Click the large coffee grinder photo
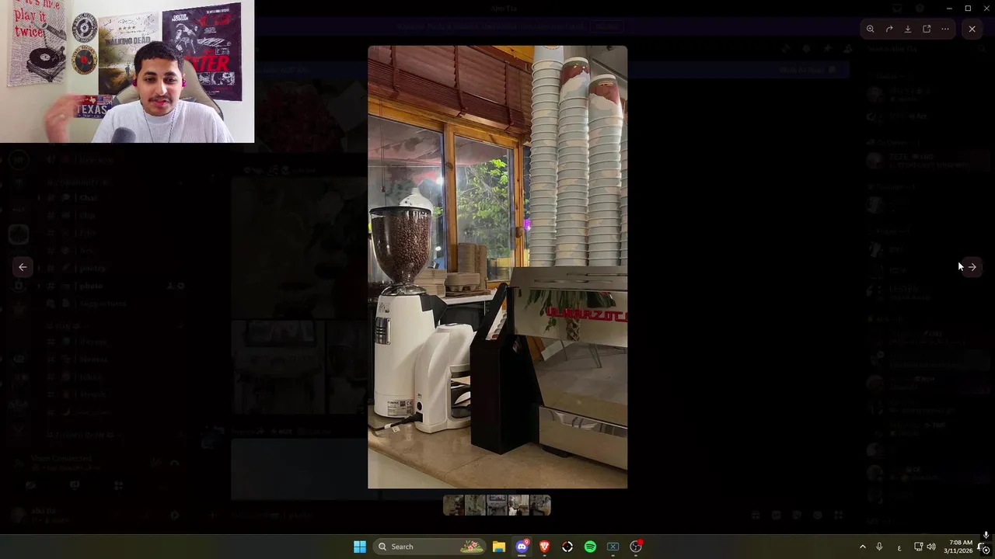Viewport: 995px width, 559px height. point(497,267)
